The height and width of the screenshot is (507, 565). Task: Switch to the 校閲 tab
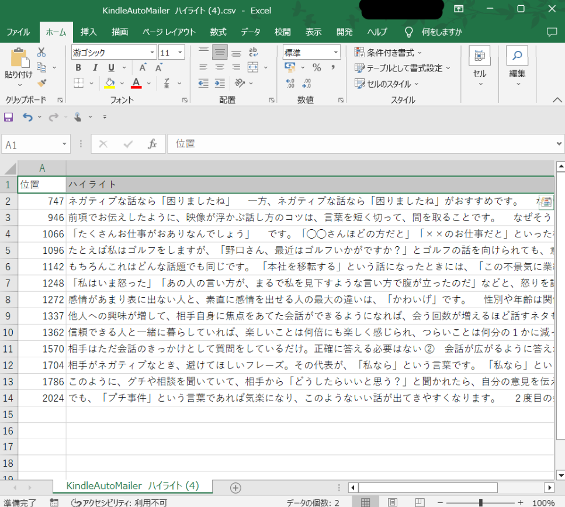[283, 32]
